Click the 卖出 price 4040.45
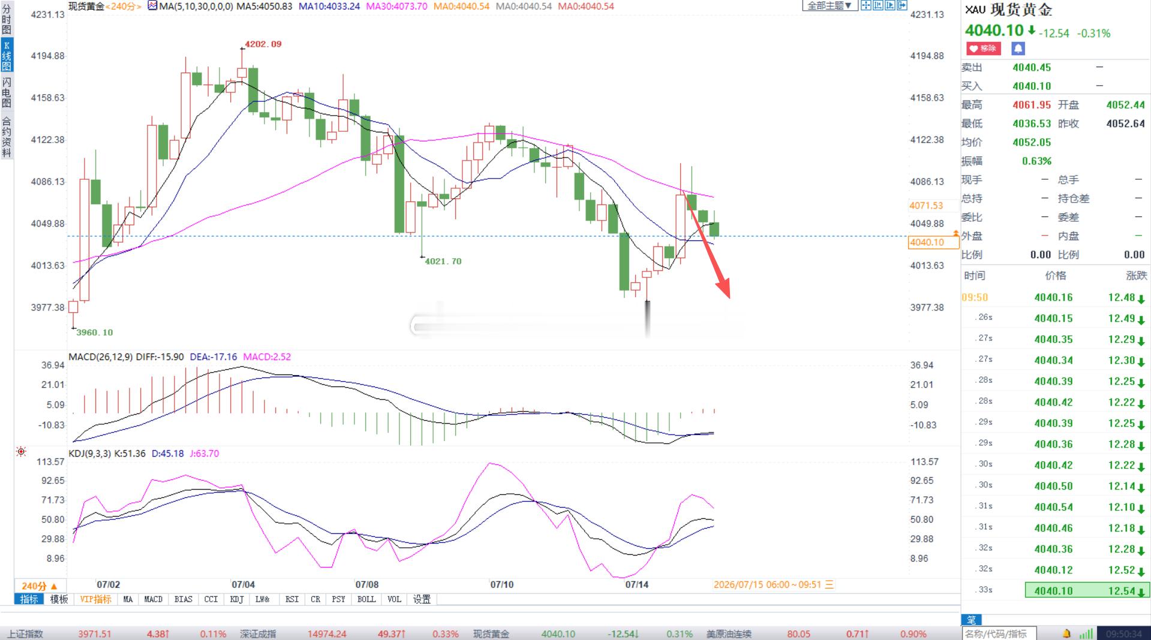 pyautogui.click(x=1032, y=68)
